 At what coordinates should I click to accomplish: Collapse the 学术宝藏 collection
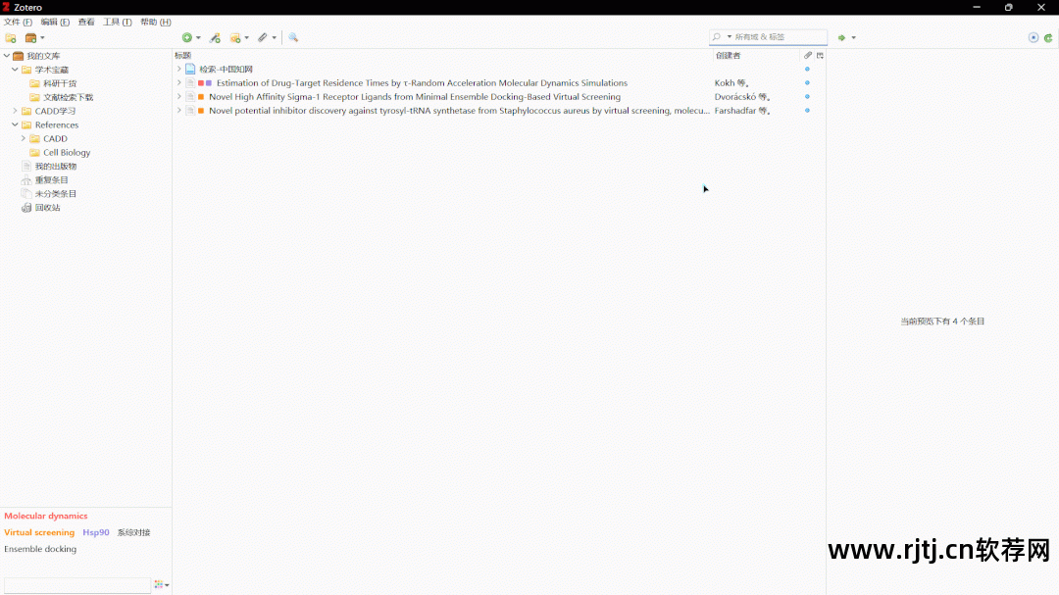pyautogui.click(x=15, y=70)
